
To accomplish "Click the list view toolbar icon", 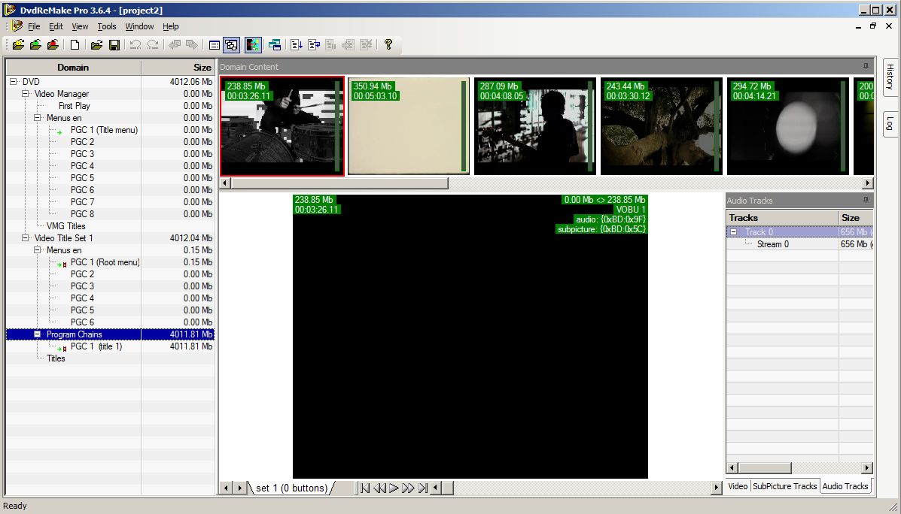I will [x=215, y=45].
